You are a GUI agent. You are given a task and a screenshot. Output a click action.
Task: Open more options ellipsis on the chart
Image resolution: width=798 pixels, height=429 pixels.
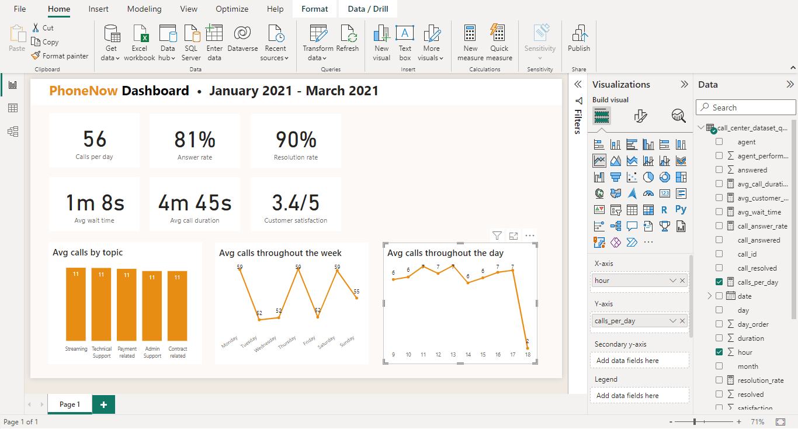pos(530,236)
